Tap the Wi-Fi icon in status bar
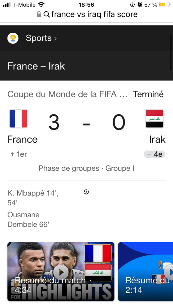Screen dimensions: 173x307 tap(41, 4)
